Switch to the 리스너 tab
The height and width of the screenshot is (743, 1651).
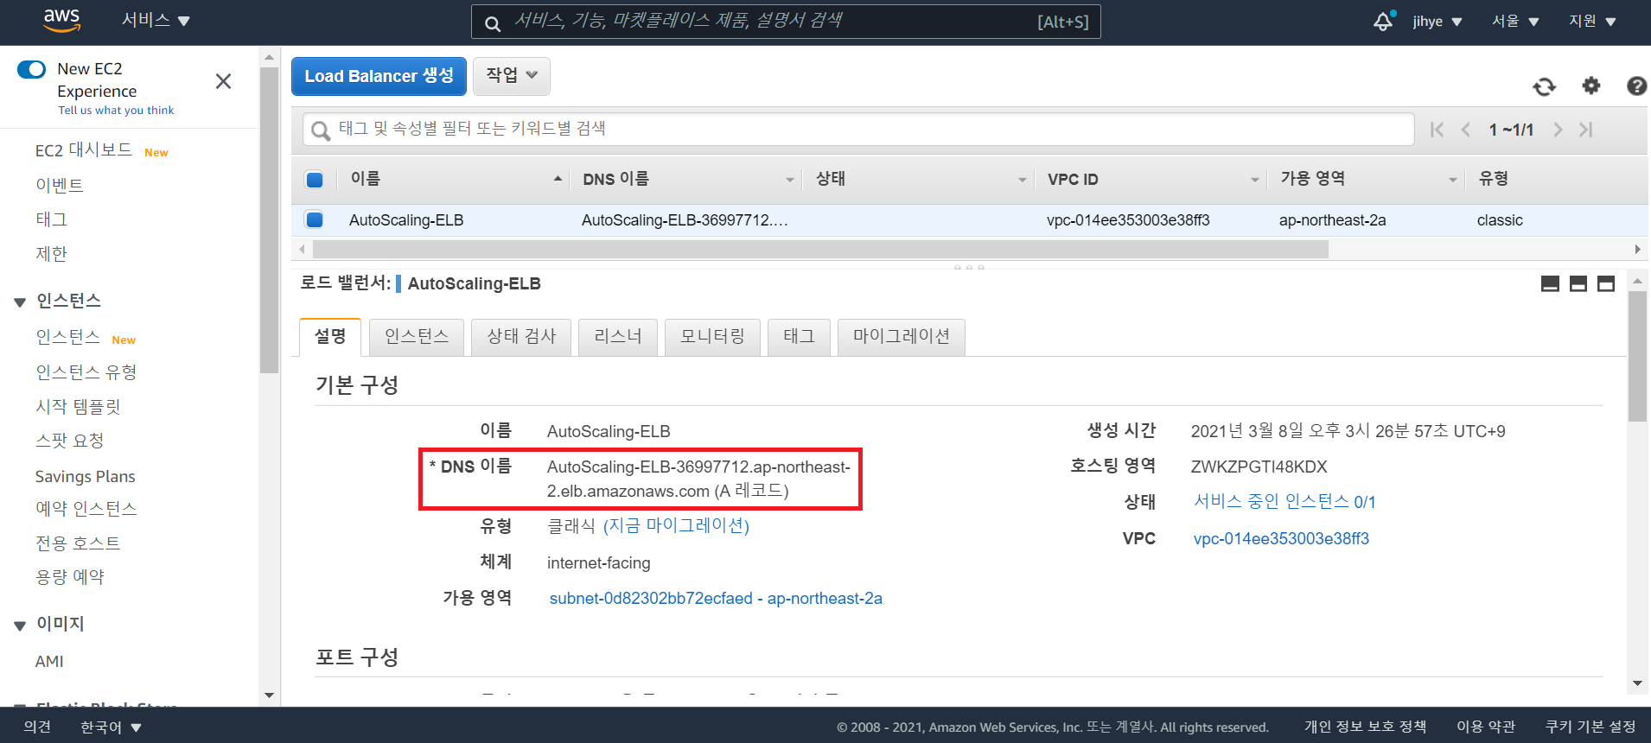click(x=618, y=337)
